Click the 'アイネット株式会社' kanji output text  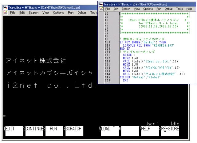click(x=36, y=61)
